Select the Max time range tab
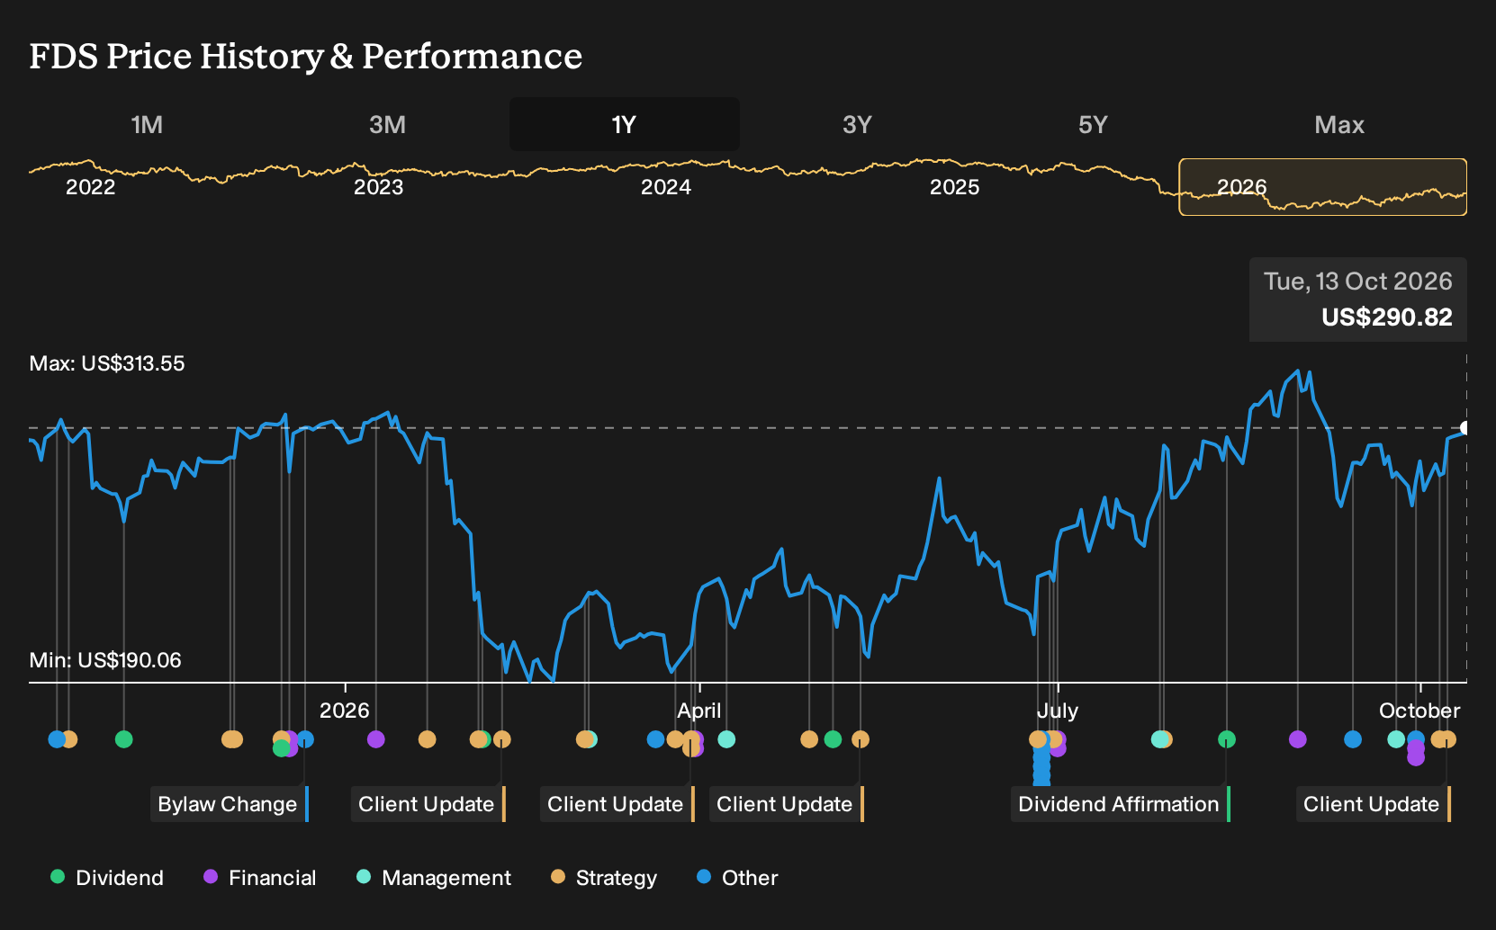 (1339, 124)
